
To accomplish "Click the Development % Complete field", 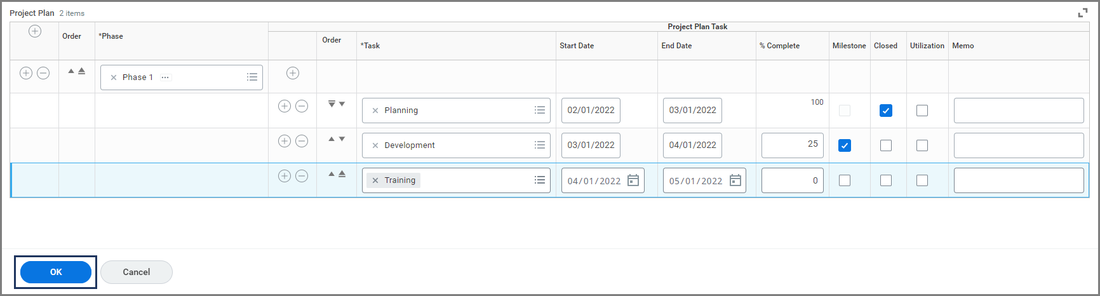I will pos(792,145).
